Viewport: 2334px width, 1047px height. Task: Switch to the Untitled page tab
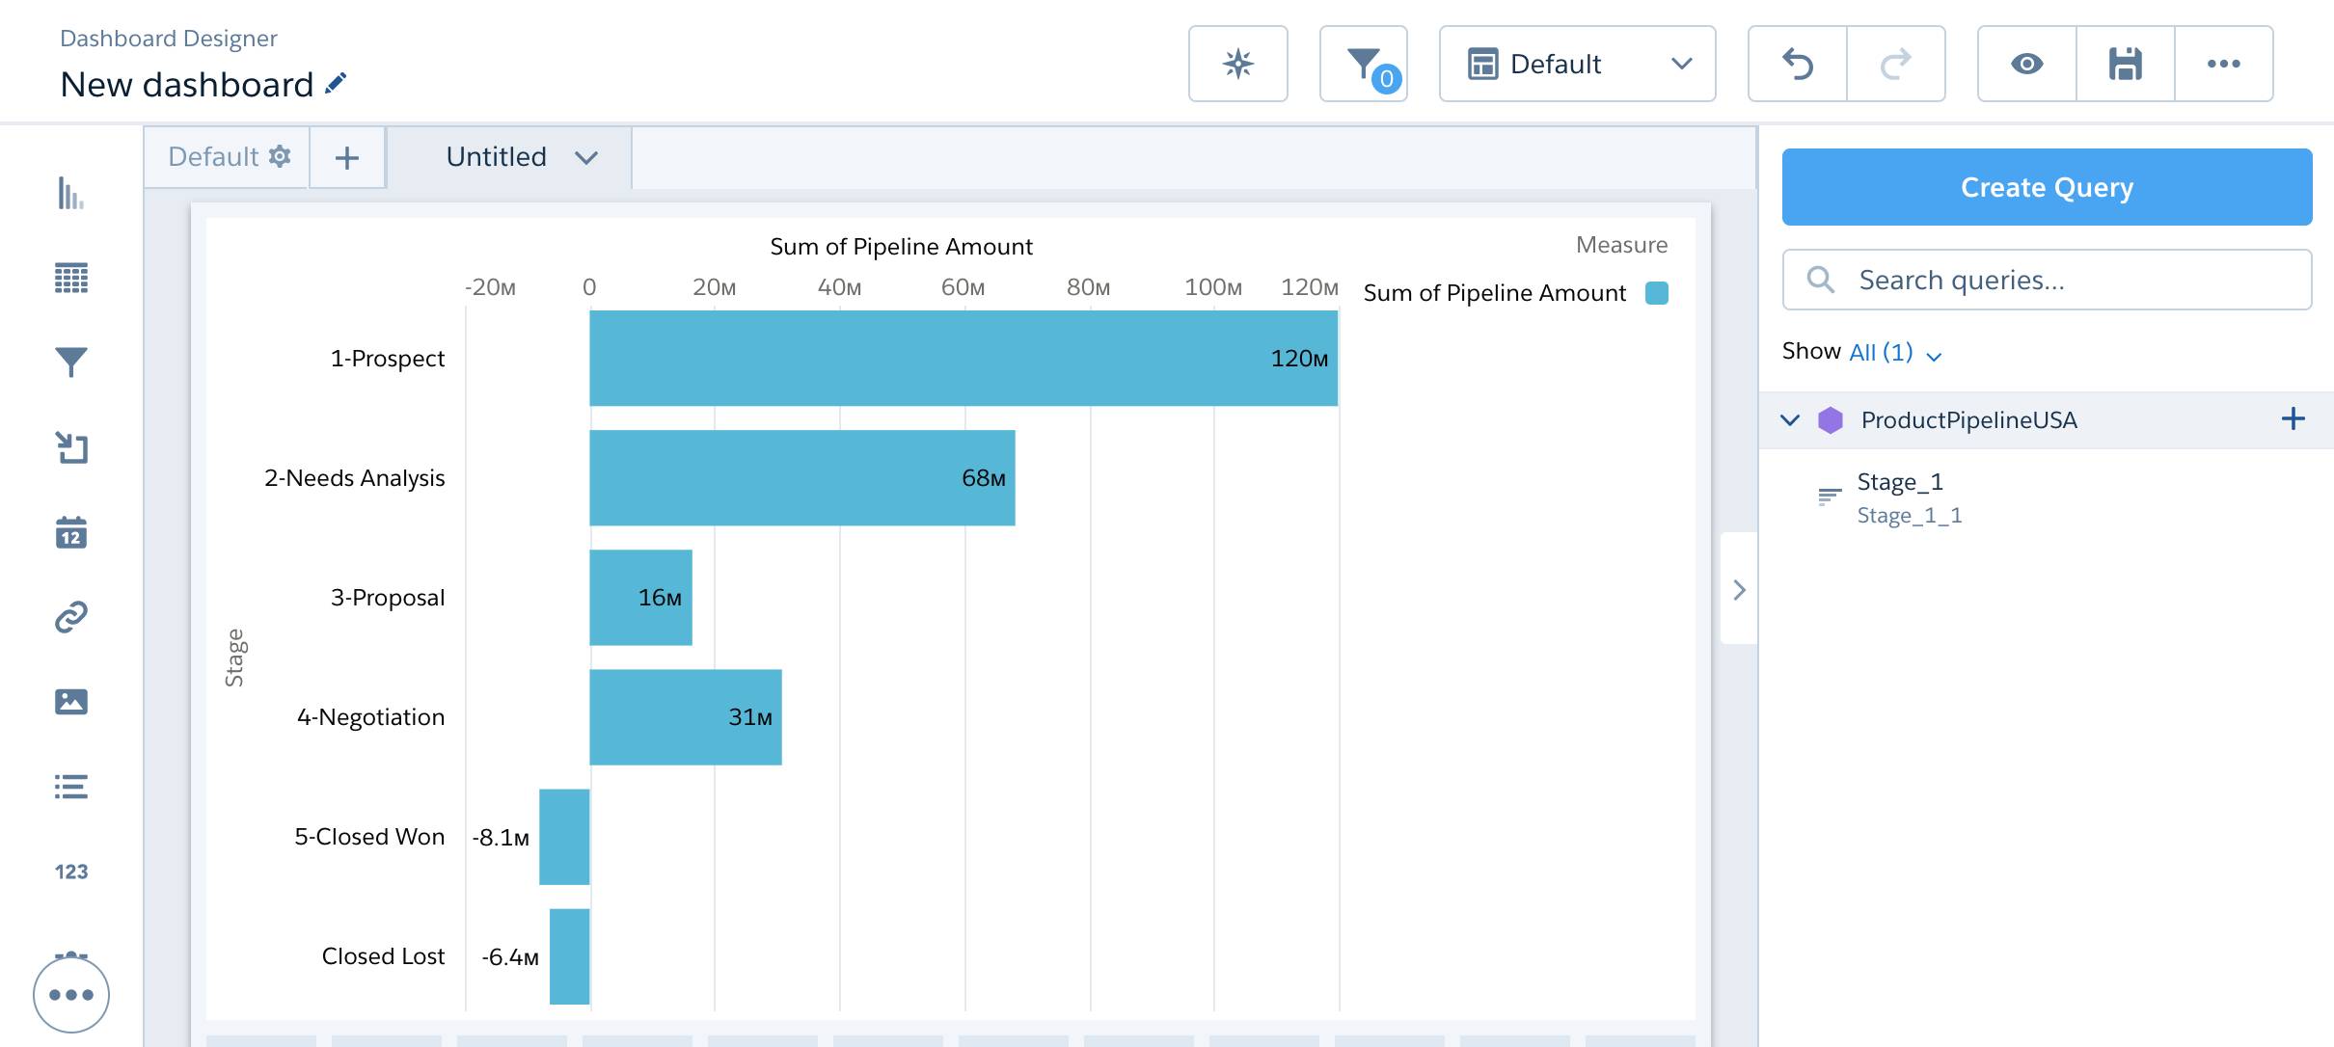tap(496, 156)
